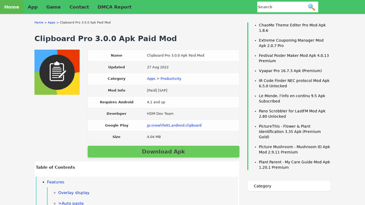Image resolution: width=365 pixels, height=205 pixels.
Task: Open the Home menu item
Action: tap(12, 7)
